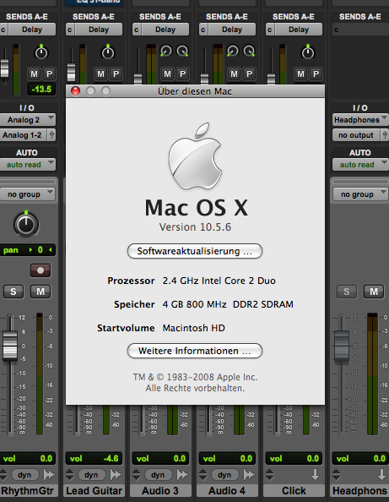Toggle pre-fader P on RhythmGtr send
Screen dimensions: 389x502
[x=49, y=74]
